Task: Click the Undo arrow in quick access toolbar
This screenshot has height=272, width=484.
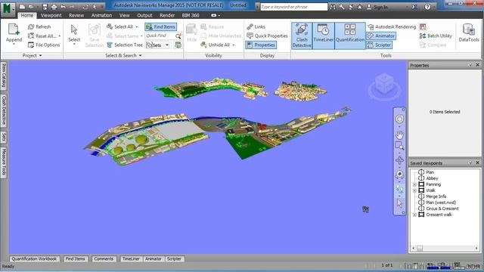Action: 63,7
